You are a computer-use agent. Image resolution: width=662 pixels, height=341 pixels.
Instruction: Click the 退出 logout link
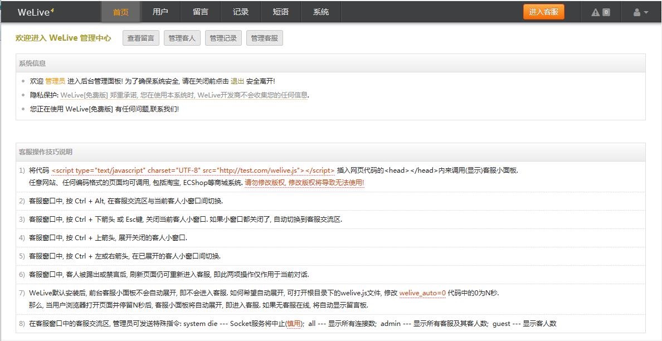pyautogui.click(x=237, y=81)
